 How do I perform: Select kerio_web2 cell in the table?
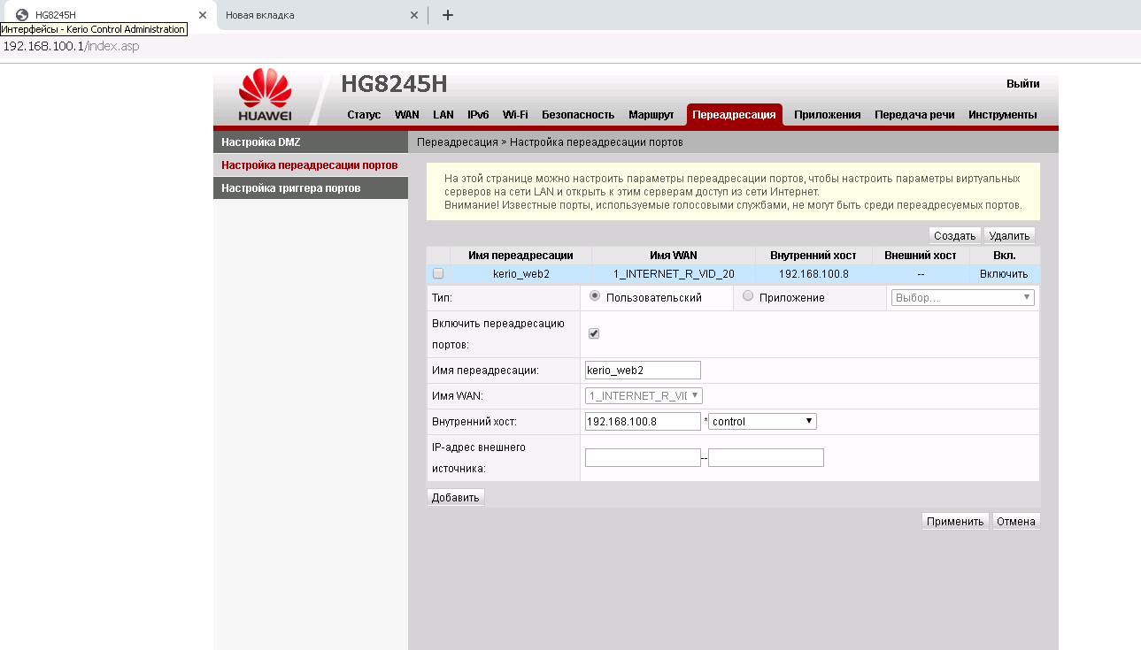coord(521,274)
